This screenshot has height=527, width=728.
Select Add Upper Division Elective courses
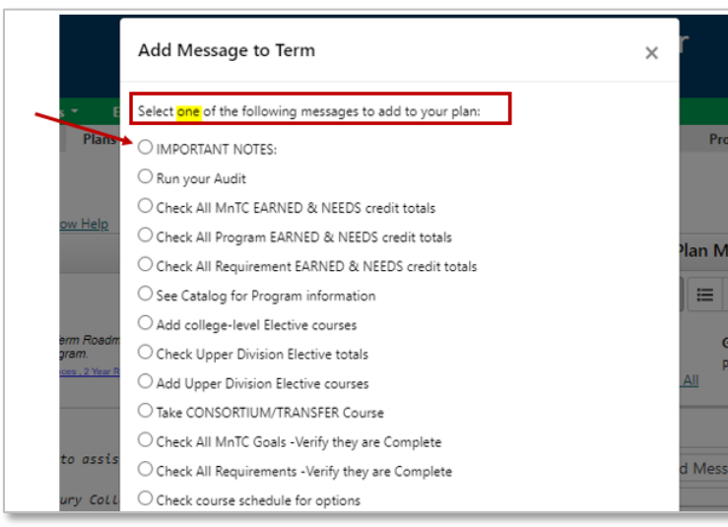(146, 381)
